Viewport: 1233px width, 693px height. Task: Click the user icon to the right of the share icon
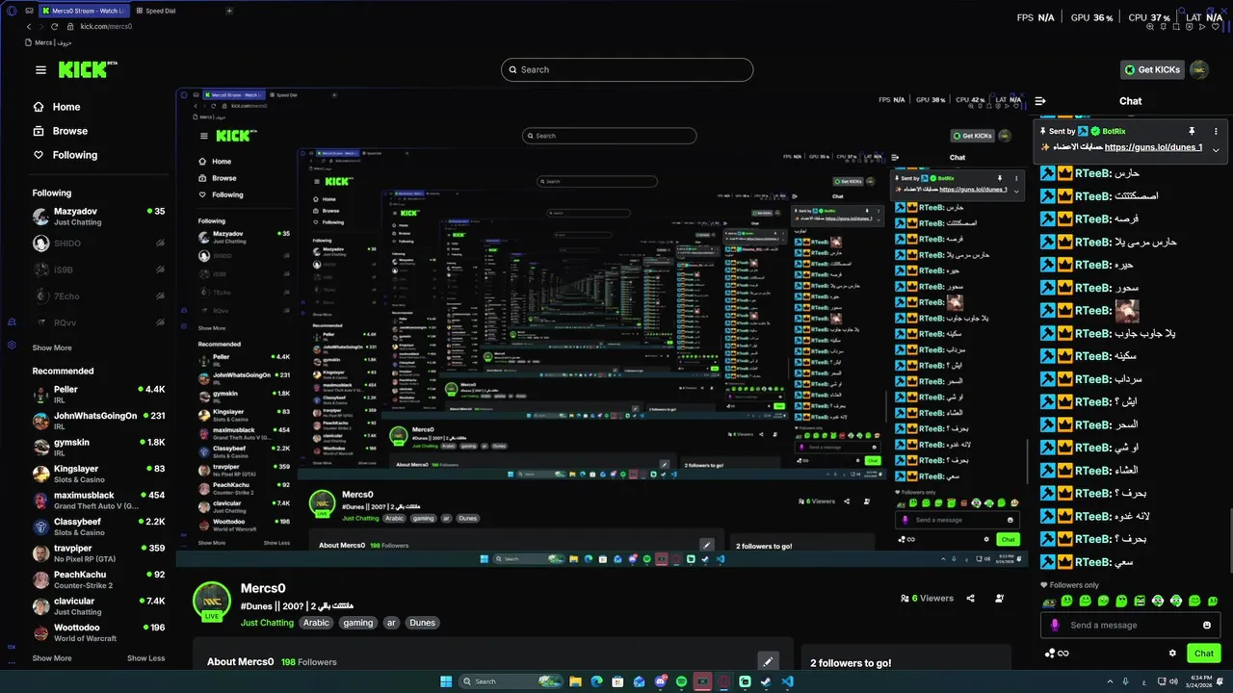[999, 598]
